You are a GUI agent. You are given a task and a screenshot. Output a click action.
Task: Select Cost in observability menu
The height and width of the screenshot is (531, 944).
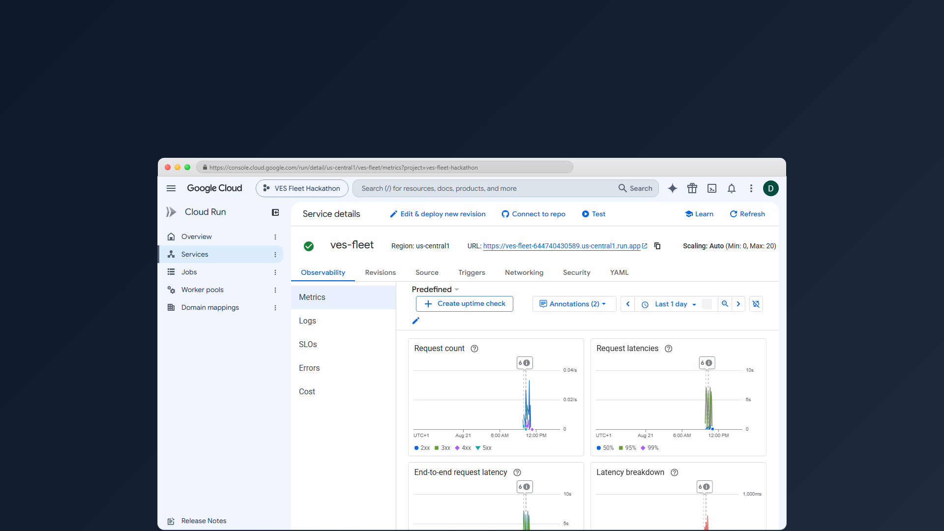click(343, 391)
